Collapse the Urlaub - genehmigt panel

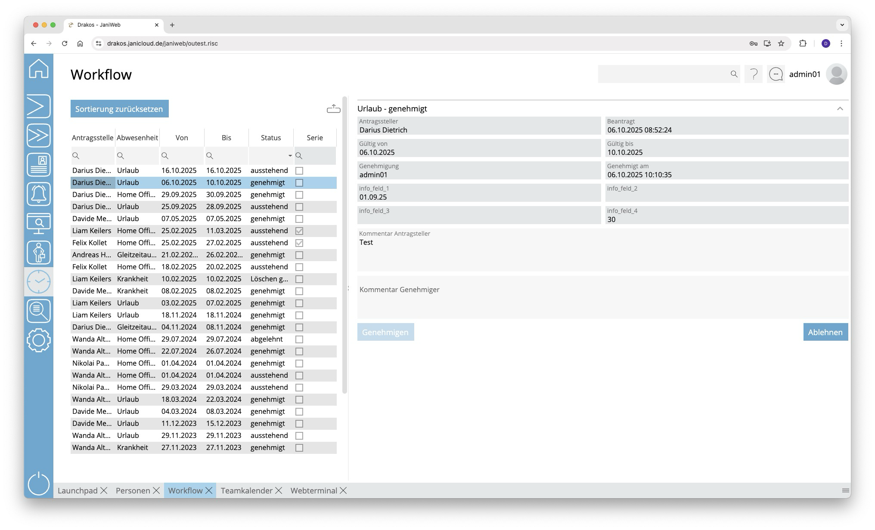click(x=840, y=109)
